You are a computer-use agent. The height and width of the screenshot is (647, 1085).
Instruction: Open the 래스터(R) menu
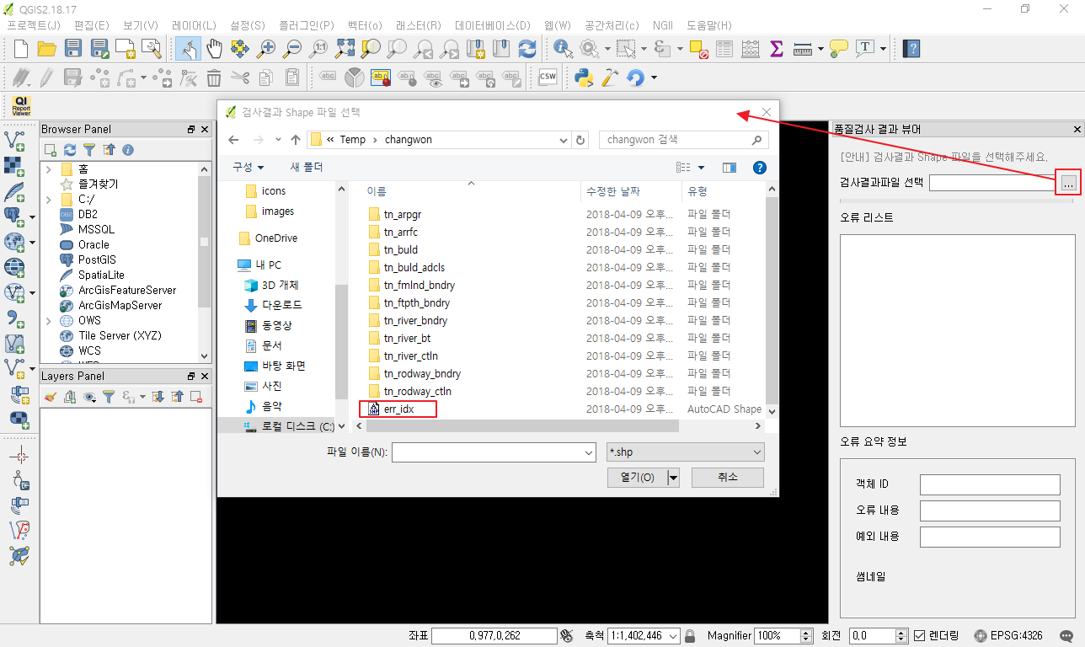418,25
